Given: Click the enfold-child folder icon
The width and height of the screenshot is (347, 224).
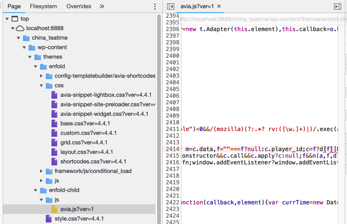Looking at the screenshot, I should 43,190.
